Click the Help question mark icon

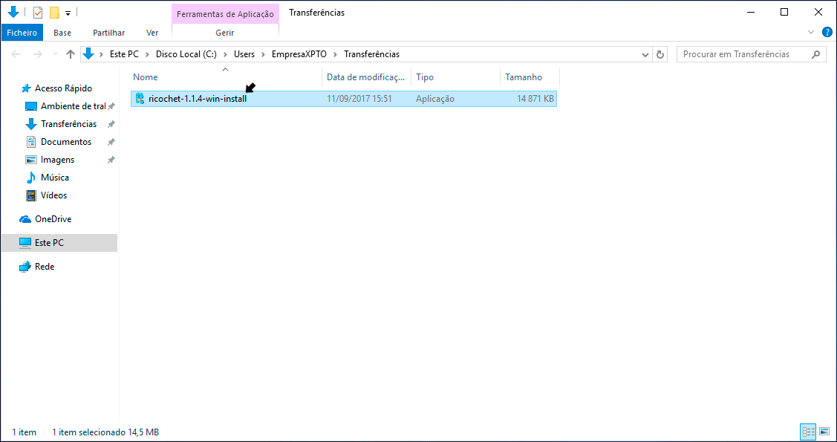tap(827, 32)
